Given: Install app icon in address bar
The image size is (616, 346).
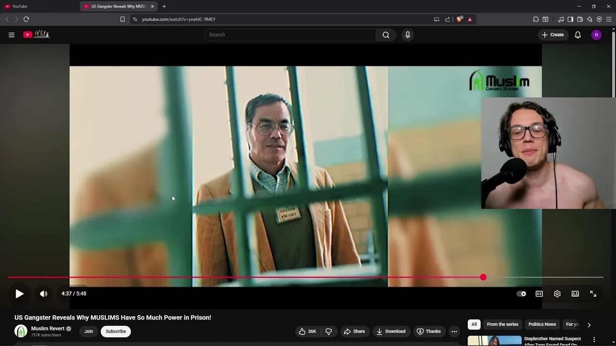Looking at the screenshot, I should [436, 19].
